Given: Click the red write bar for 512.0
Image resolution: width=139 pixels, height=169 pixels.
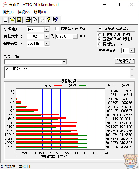Looking at the screenshot, I should (46, 130).
